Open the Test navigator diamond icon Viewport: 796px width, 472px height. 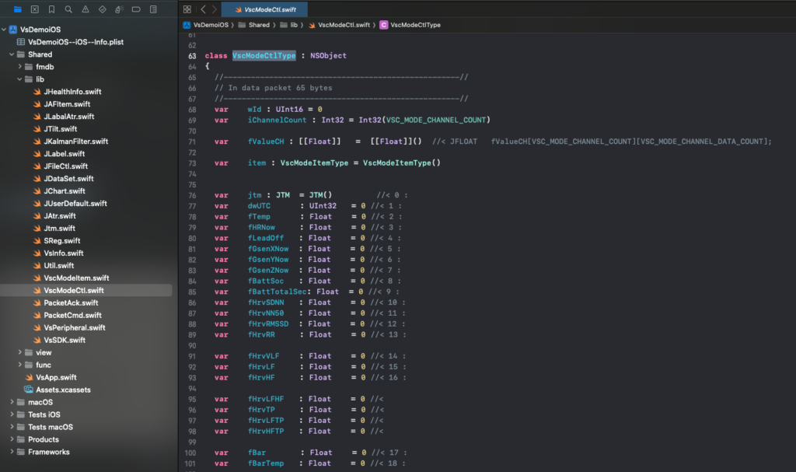pos(103,9)
